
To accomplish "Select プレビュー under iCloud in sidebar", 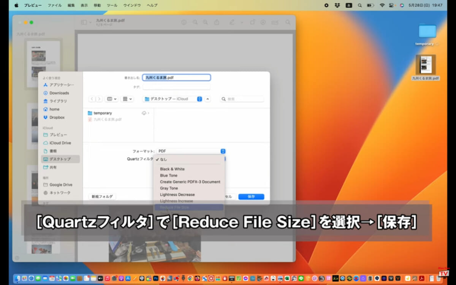I will (x=60, y=135).
